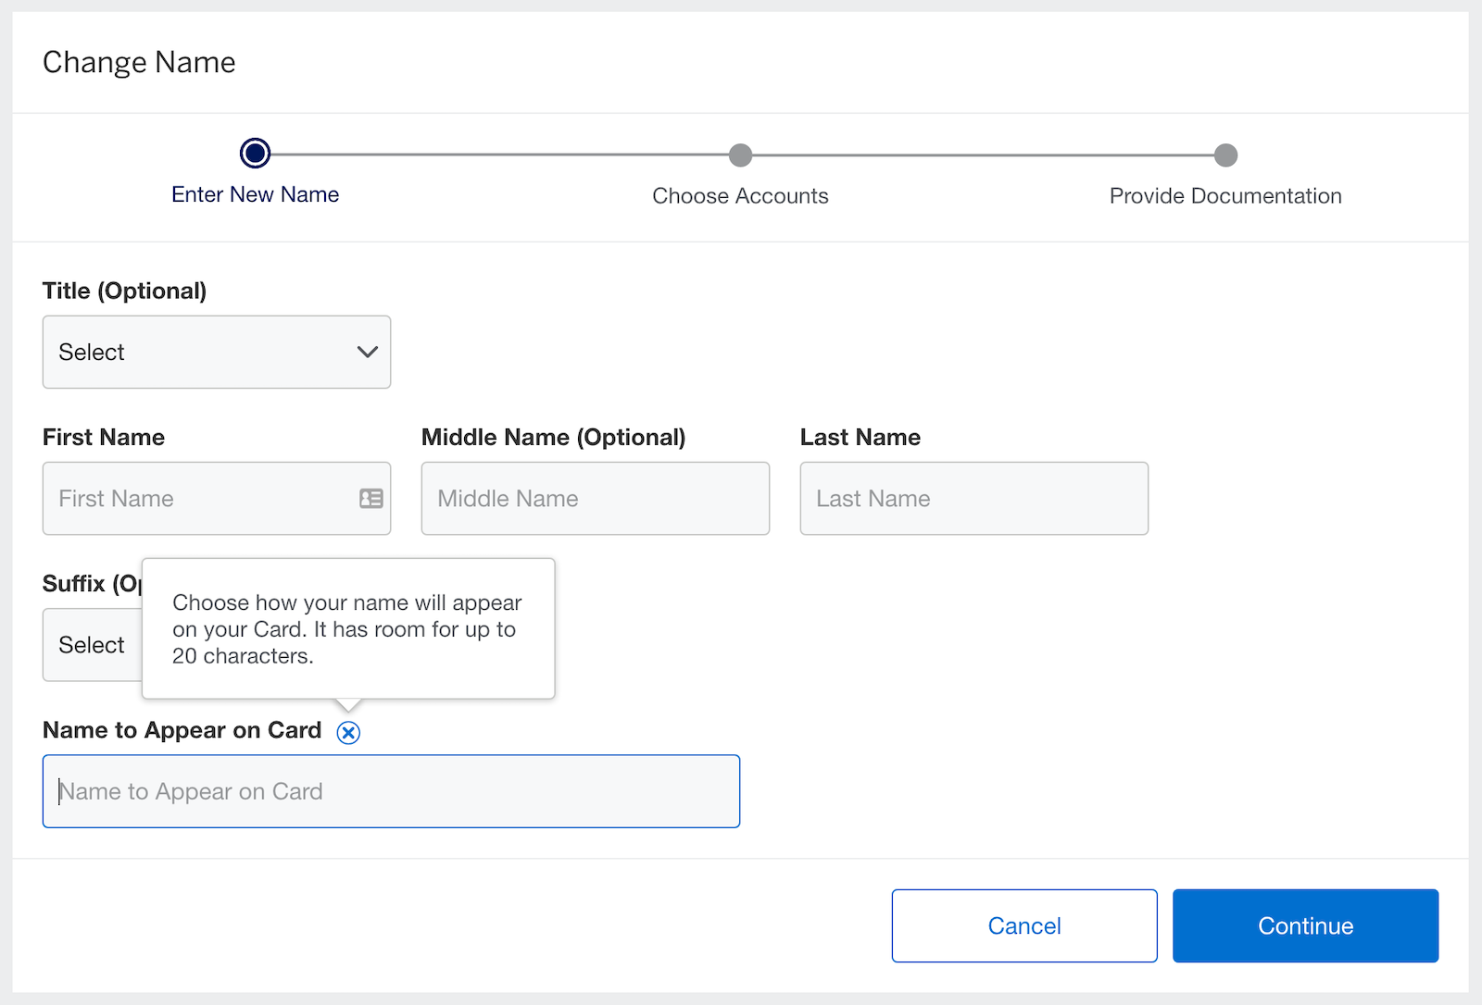Open the Title dropdown

216,352
